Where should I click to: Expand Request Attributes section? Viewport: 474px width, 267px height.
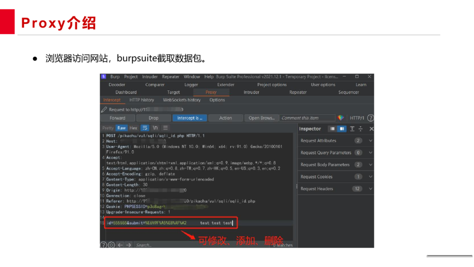click(x=370, y=141)
